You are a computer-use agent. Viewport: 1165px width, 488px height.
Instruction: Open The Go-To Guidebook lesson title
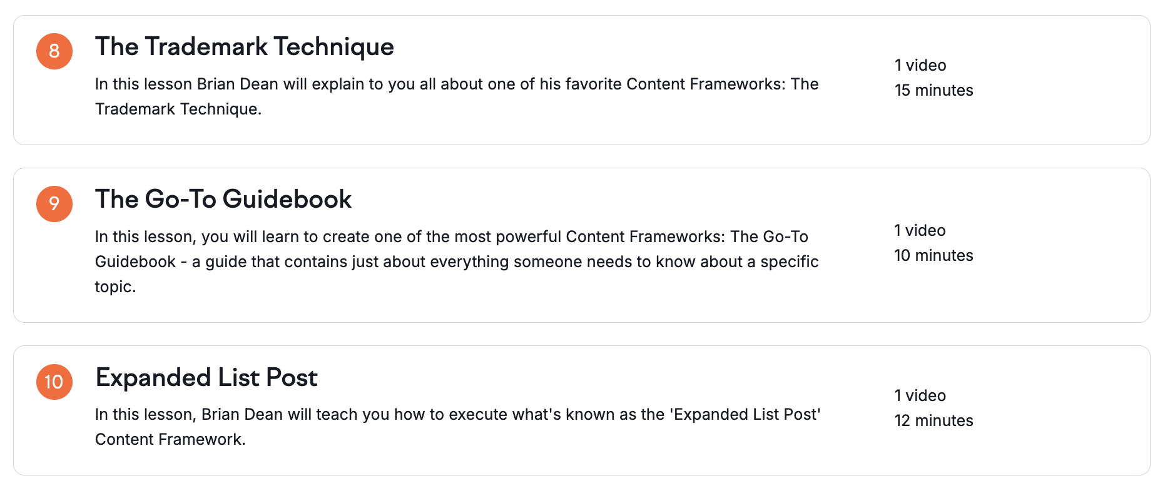223,200
